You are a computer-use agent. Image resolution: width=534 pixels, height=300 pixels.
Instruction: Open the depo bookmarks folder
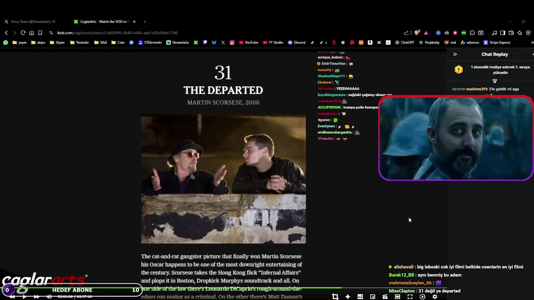click(x=38, y=42)
